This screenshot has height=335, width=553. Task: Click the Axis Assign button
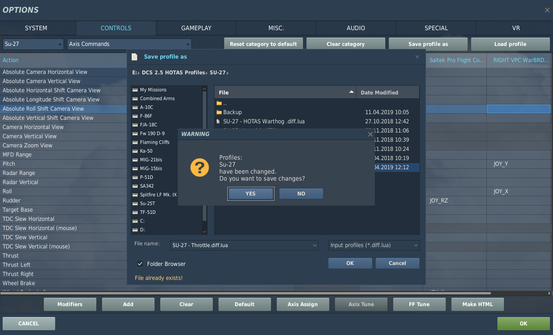[303, 304]
